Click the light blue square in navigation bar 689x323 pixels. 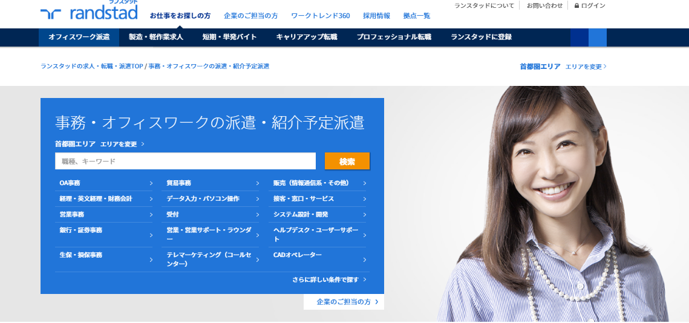(x=598, y=38)
